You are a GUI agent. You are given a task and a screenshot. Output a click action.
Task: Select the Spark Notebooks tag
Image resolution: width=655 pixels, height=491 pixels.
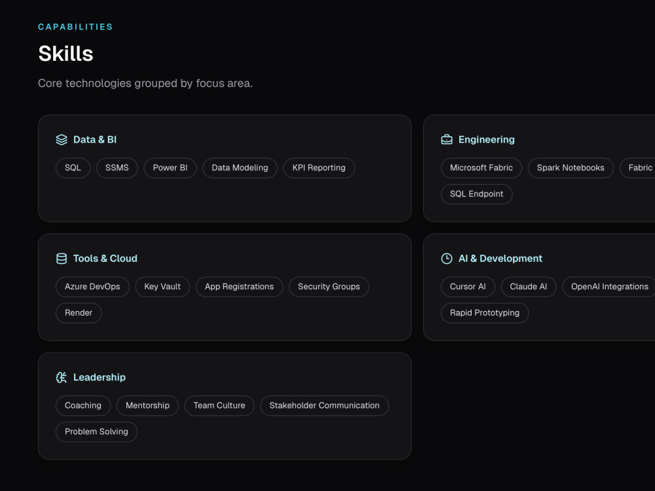pos(571,168)
